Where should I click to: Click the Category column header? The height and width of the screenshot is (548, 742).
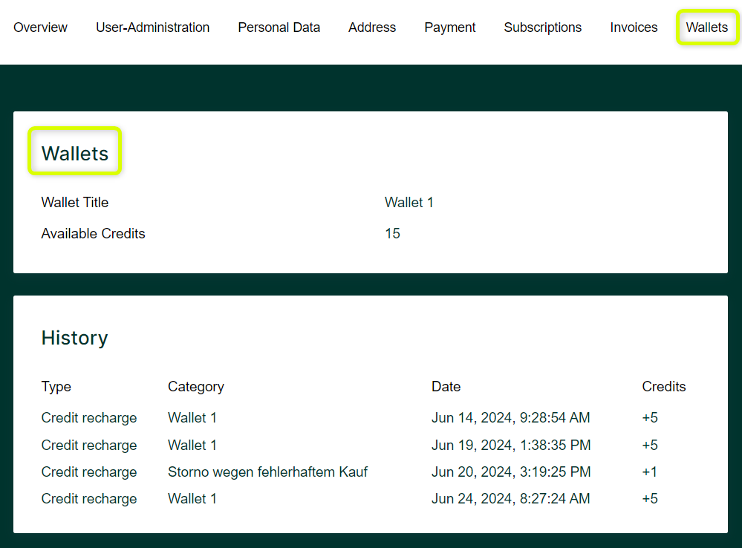(x=196, y=387)
